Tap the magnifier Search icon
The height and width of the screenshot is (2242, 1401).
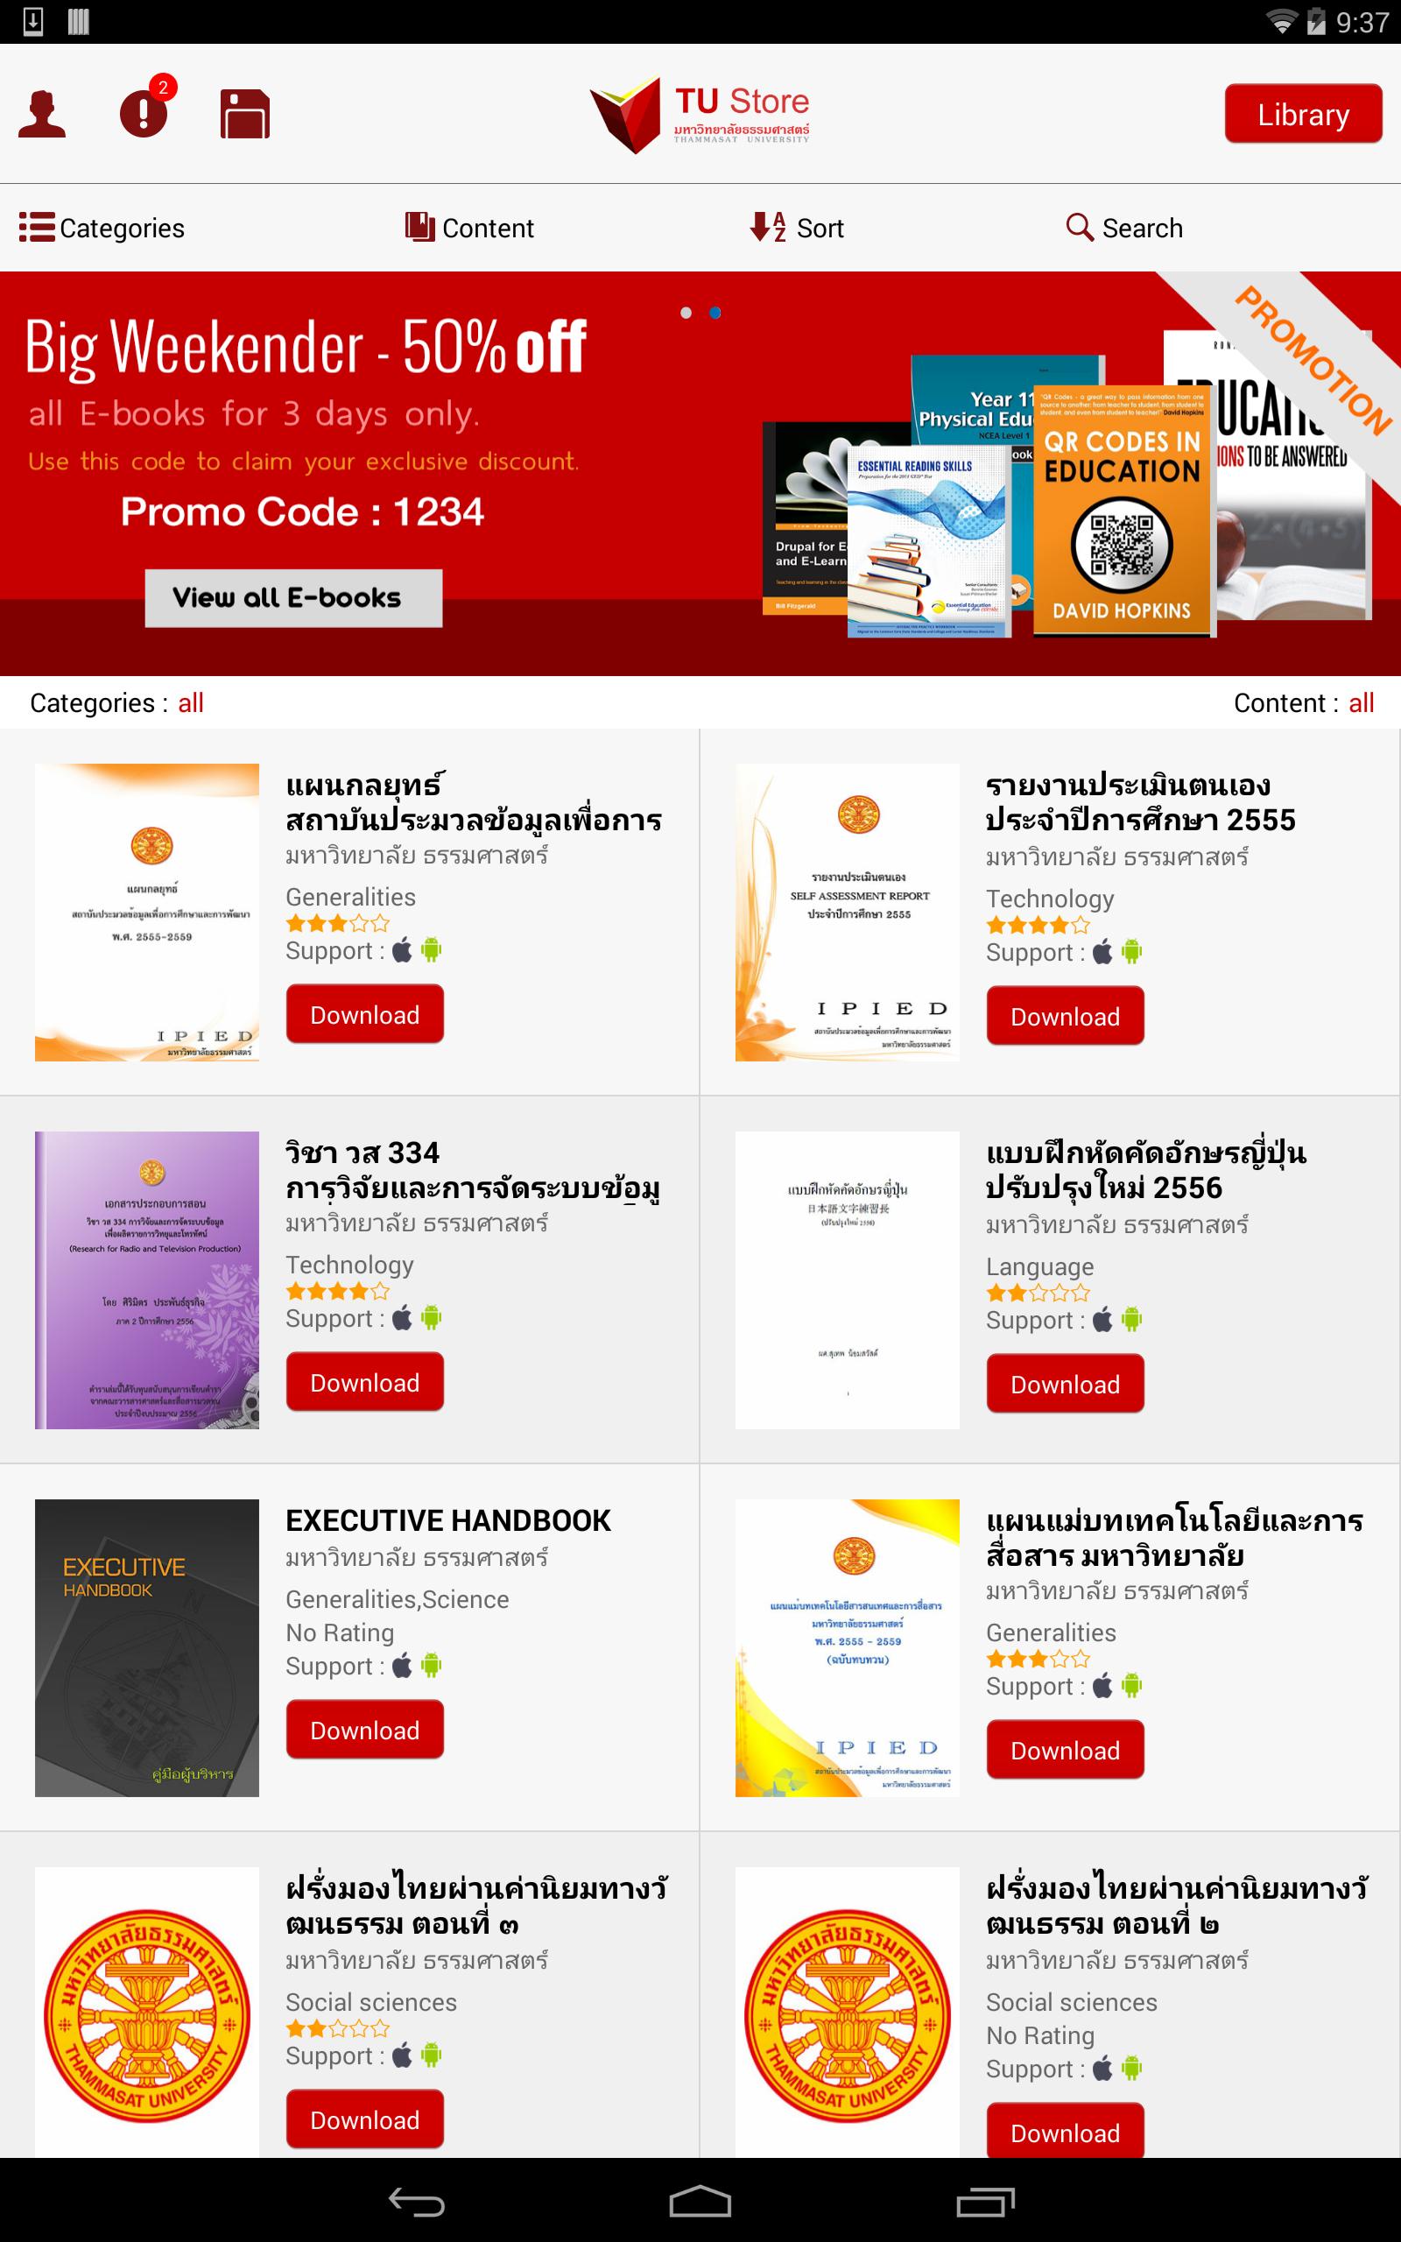pyautogui.click(x=1079, y=227)
